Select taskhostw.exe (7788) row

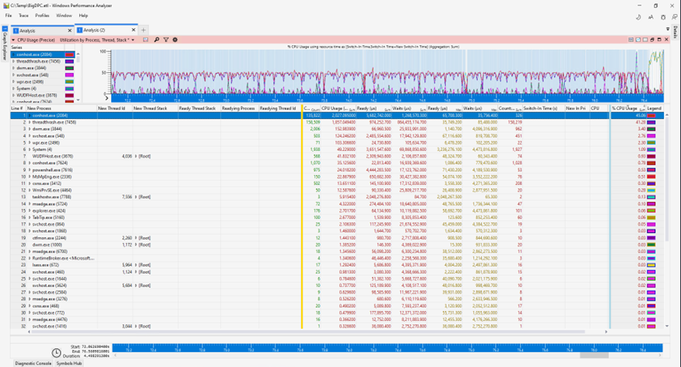point(337,197)
